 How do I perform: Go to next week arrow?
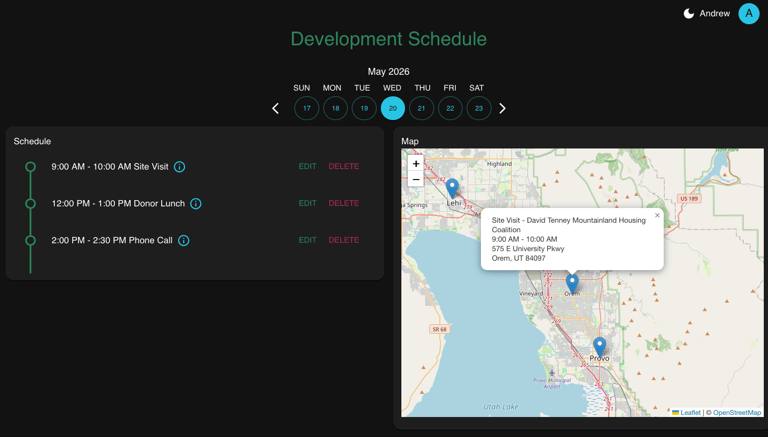[x=503, y=108]
